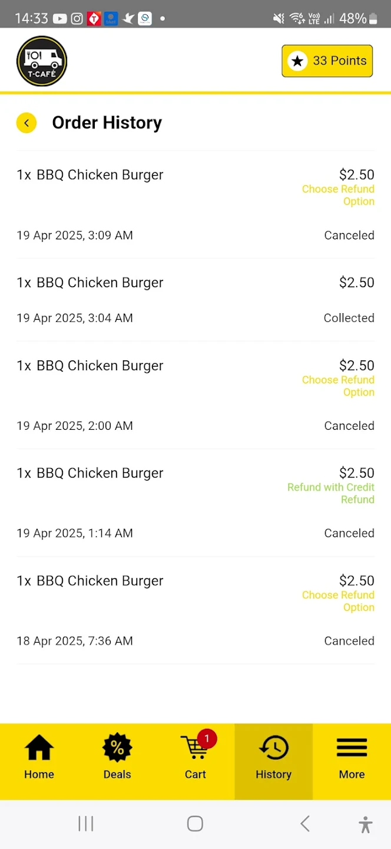Switch to the History tab
Screen dimensions: 391x849
[x=273, y=761]
